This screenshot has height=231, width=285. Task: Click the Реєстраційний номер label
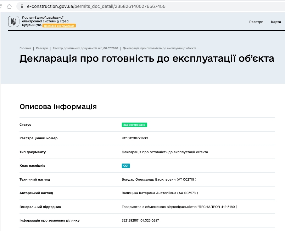tap(38, 138)
